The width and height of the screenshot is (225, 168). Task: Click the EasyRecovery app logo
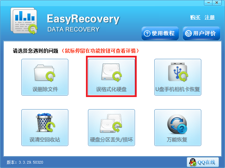[x=24, y=21]
